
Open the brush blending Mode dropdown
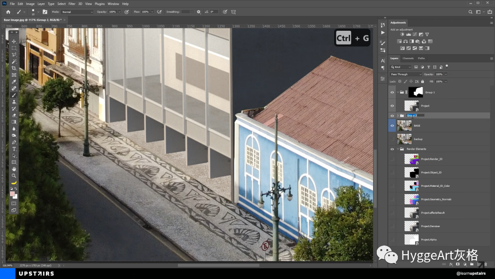[77, 11]
